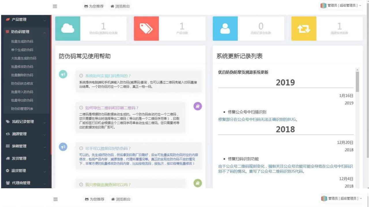
Task: Click the hamburger menu icon in top bar
Action: point(55,6)
